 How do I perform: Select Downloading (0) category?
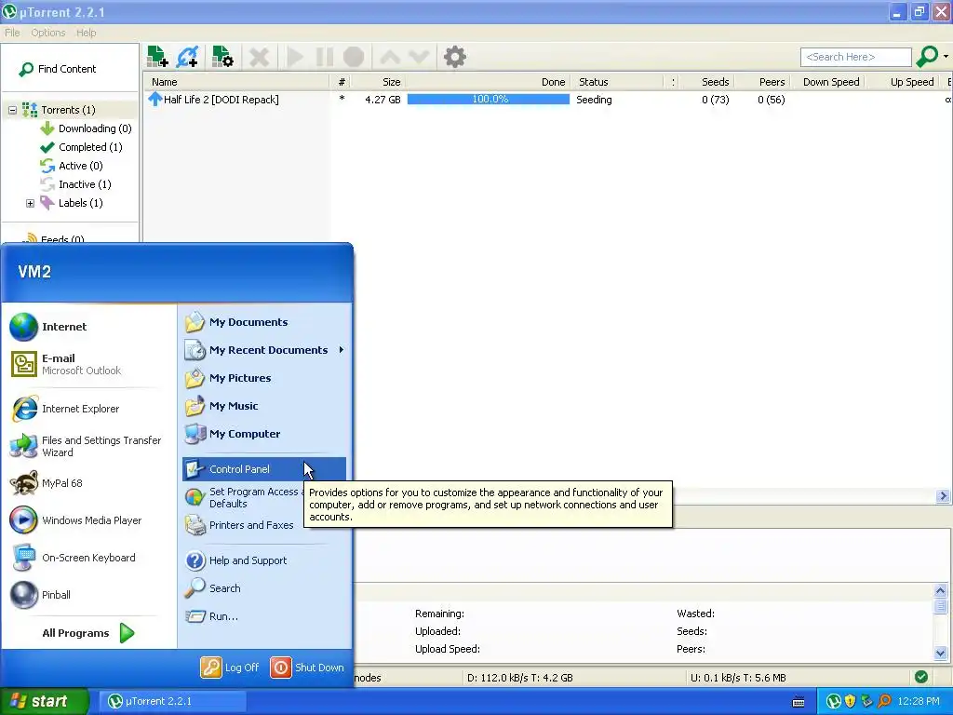86,128
